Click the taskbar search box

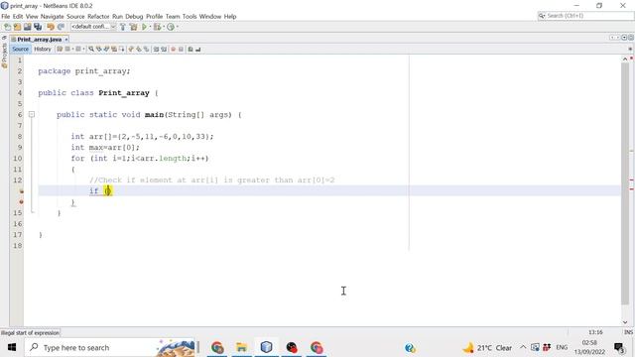(110, 347)
